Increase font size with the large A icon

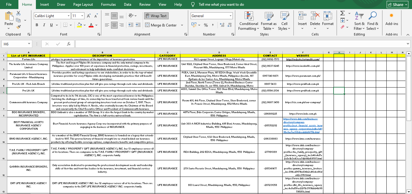point(89,16)
